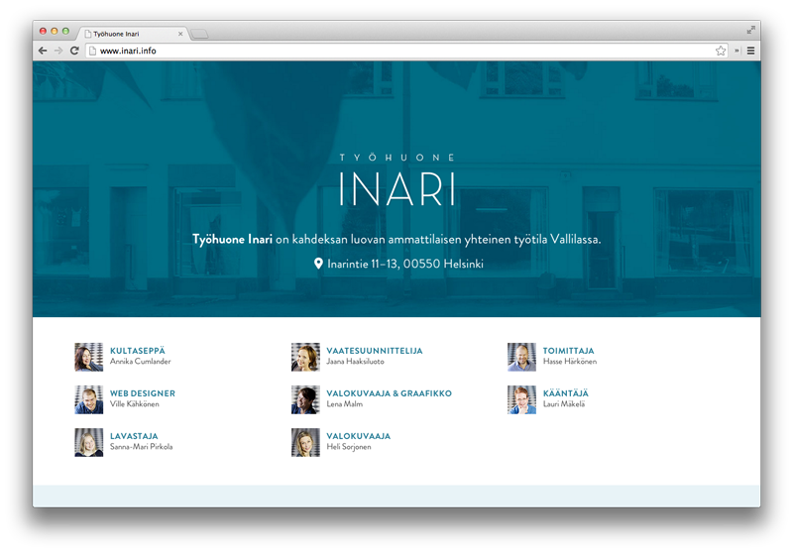Viewport: 793px width, 552px height.
Task: Enter fullscreen with top-right arrows icon
Action: pyautogui.click(x=751, y=30)
